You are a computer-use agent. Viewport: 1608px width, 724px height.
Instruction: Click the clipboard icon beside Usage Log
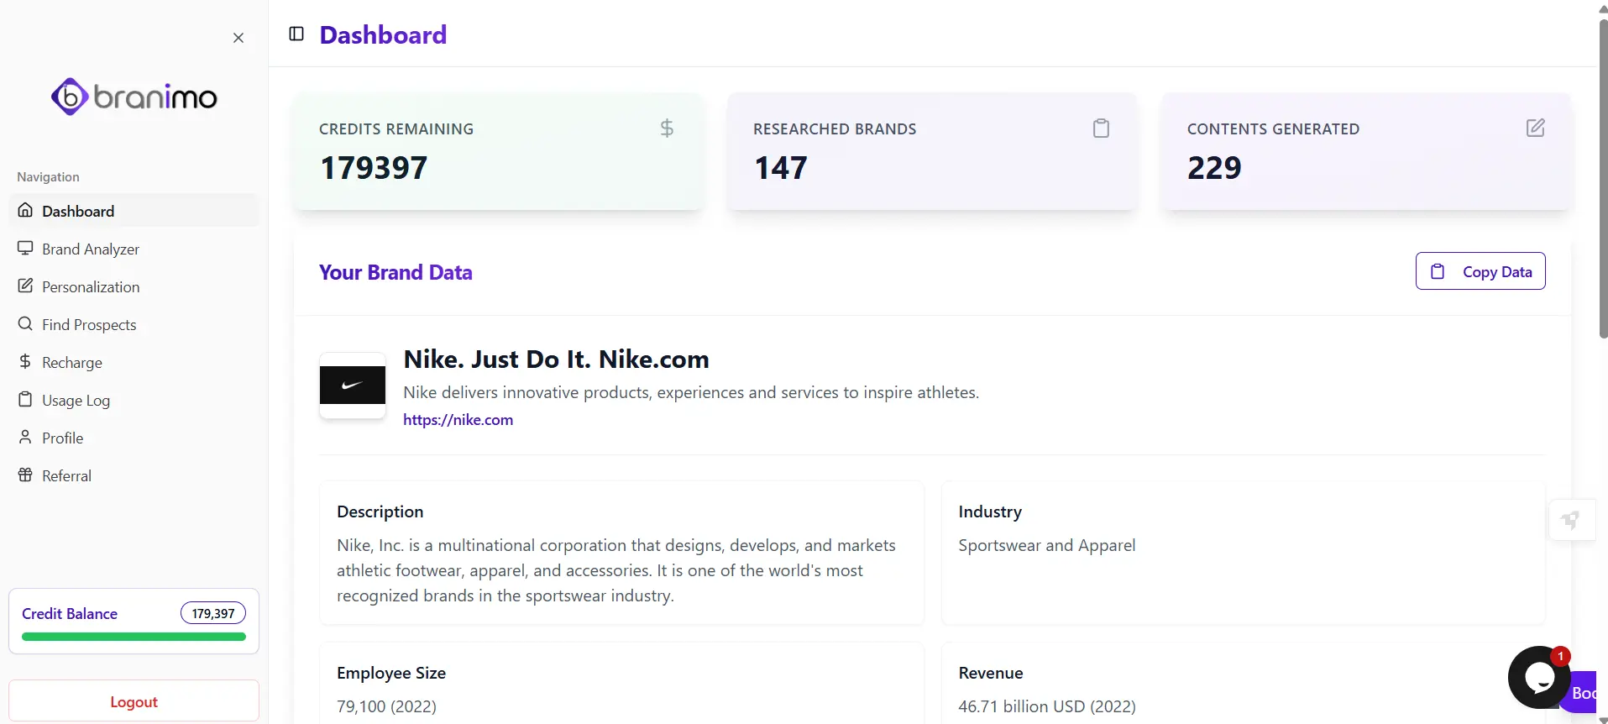26,399
